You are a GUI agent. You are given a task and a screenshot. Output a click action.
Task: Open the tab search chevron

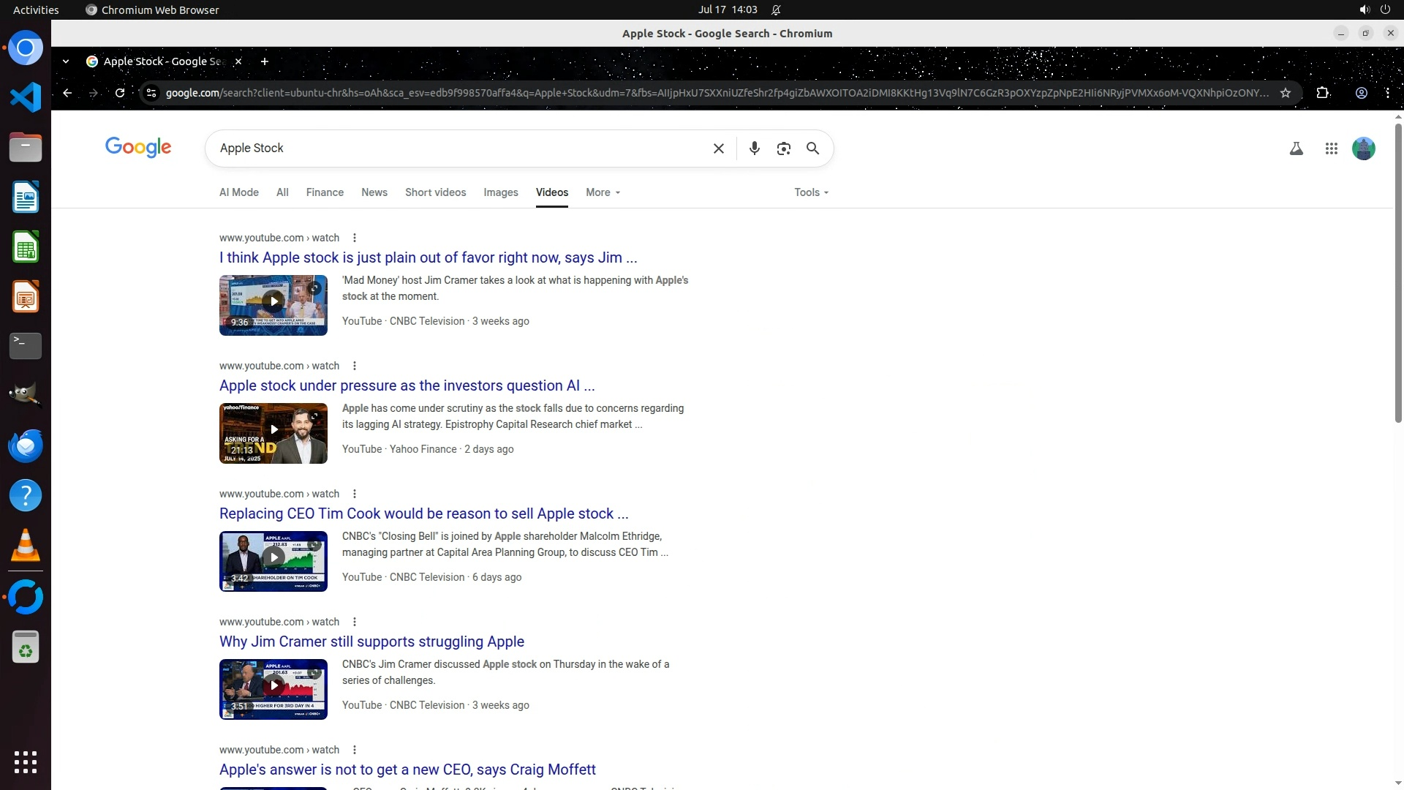click(x=66, y=61)
